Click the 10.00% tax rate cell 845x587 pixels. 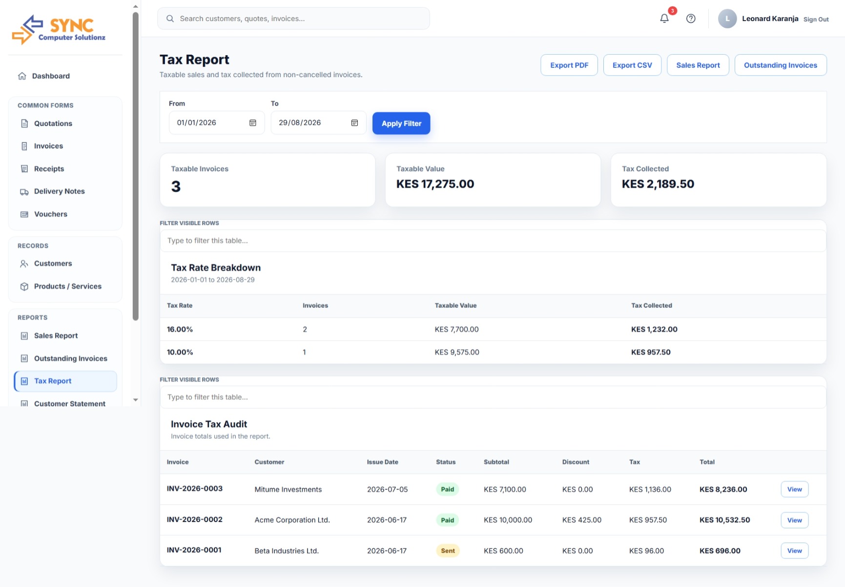[180, 352]
